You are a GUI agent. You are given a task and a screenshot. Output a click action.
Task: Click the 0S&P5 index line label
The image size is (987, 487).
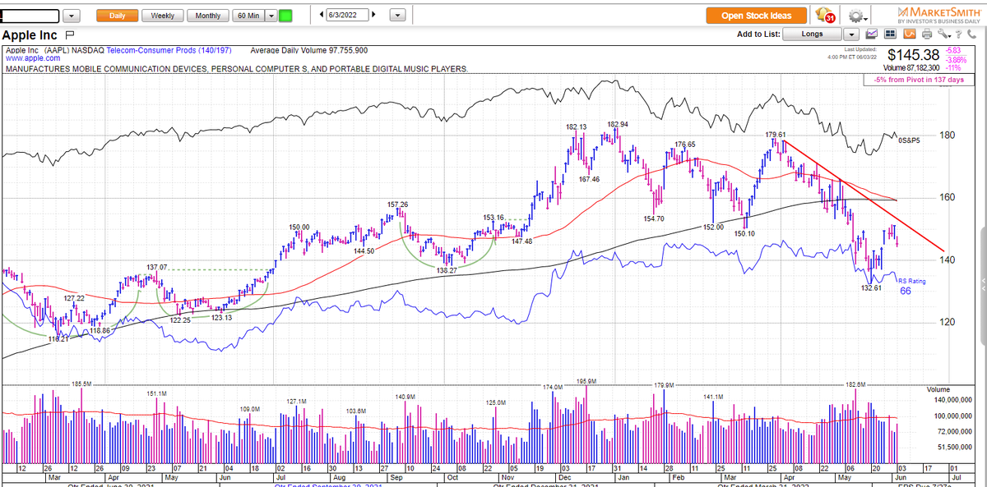tap(908, 140)
